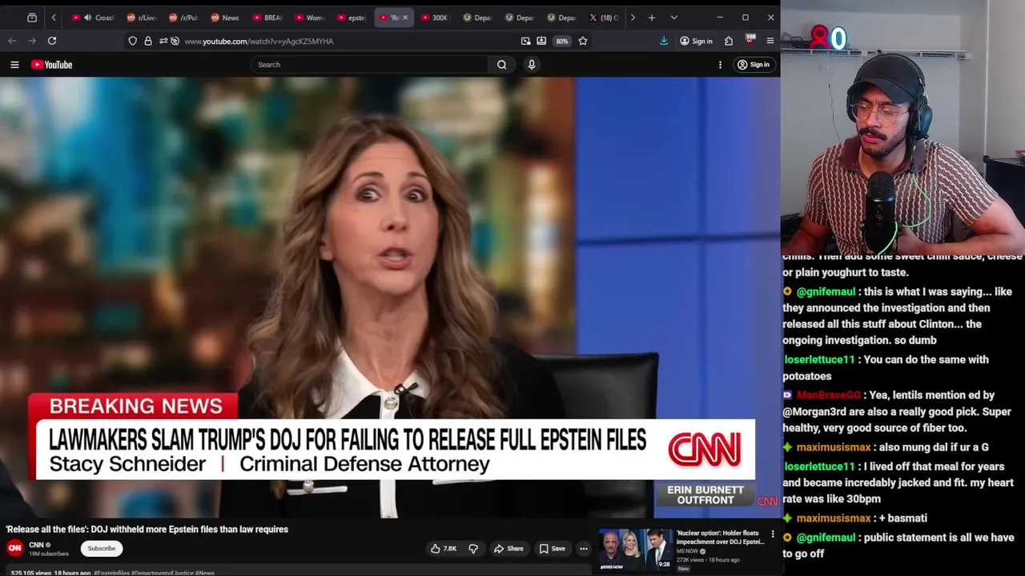Switch to the News Reddit tab
The height and width of the screenshot is (576, 1025).
pyautogui.click(x=225, y=18)
